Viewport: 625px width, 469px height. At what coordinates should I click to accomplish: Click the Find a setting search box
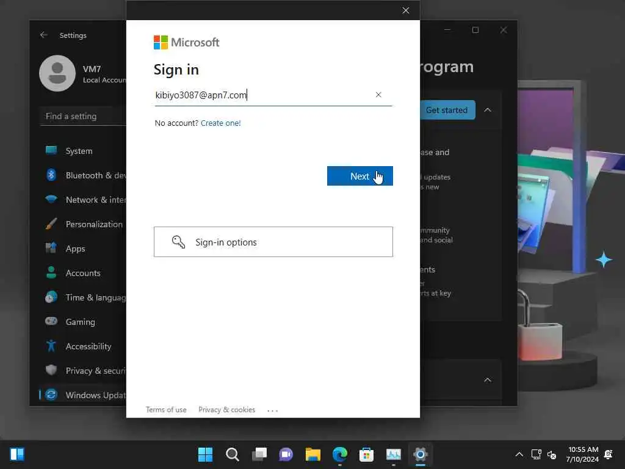83,116
